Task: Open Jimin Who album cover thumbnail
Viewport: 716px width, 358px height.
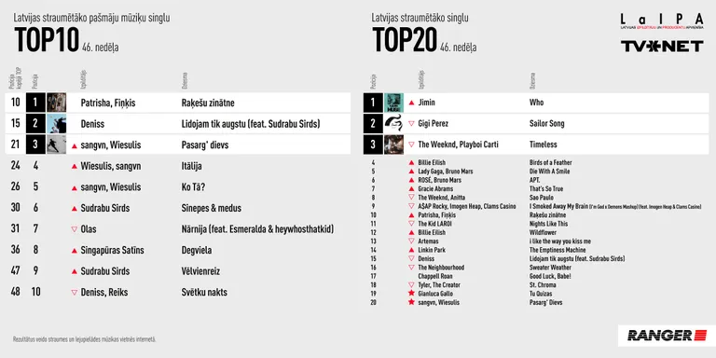Action: click(393, 103)
